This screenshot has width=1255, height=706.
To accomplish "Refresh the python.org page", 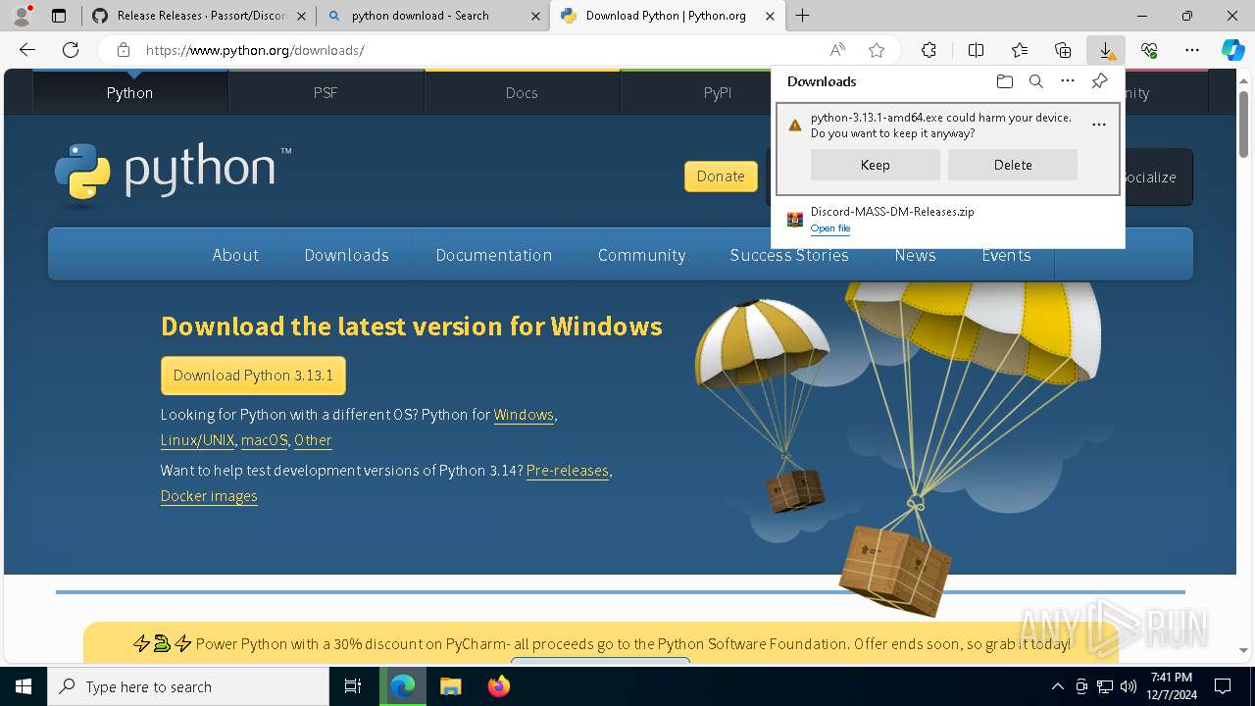I will 71,50.
